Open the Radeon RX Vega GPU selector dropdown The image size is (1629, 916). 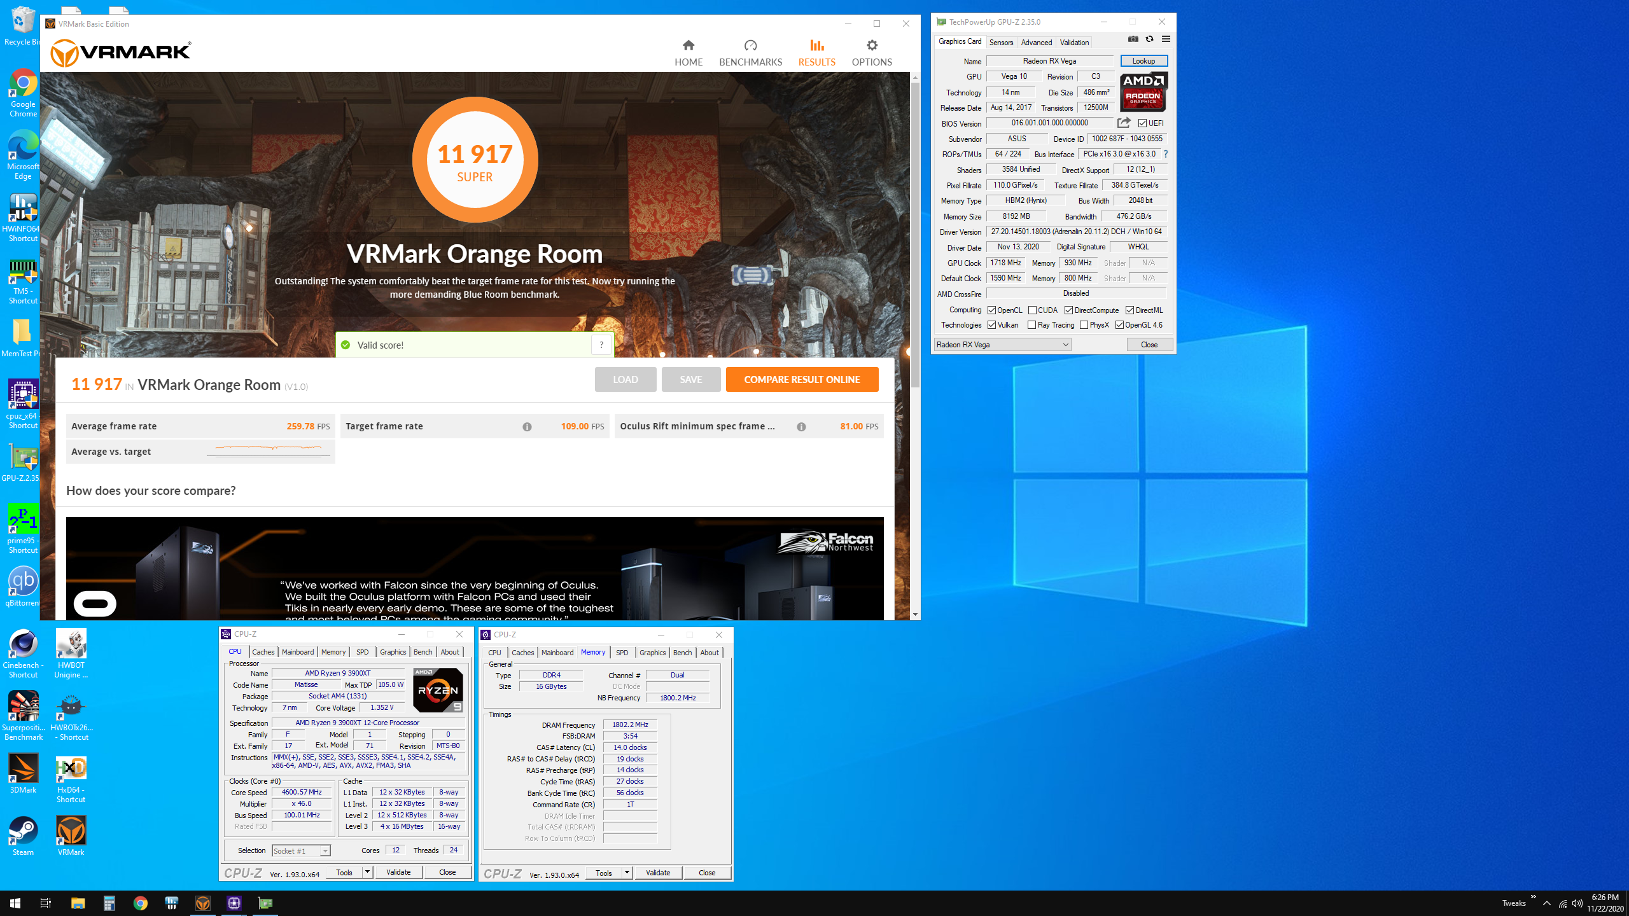click(x=1003, y=345)
